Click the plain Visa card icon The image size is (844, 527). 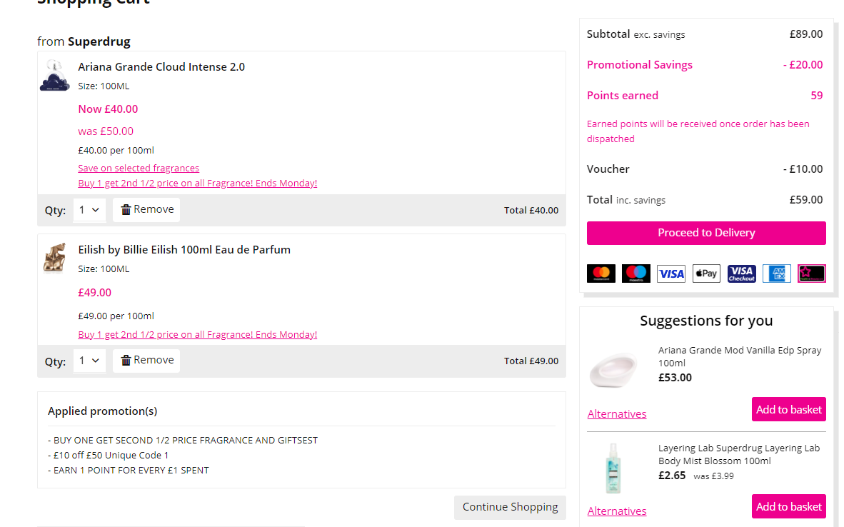point(671,273)
